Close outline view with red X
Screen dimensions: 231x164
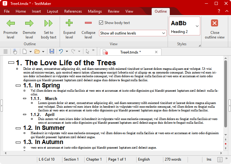click(215, 23)
